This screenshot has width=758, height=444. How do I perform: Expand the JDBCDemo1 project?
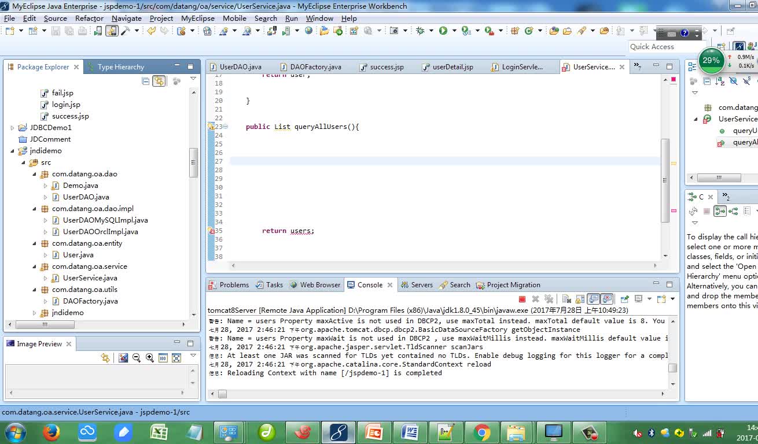pyautogui.click(x=12, y=128)
